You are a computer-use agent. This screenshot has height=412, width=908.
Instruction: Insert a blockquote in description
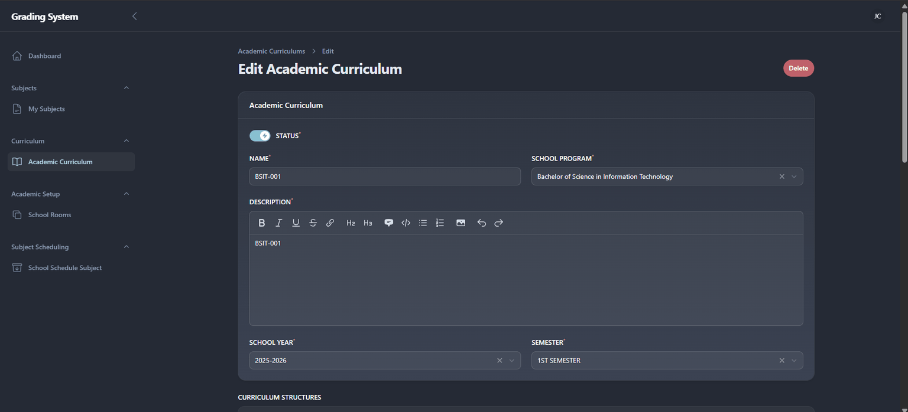tap(388, 223)
